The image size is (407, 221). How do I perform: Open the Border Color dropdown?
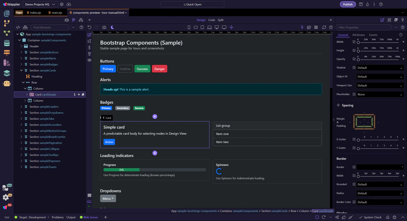[380, 202]
